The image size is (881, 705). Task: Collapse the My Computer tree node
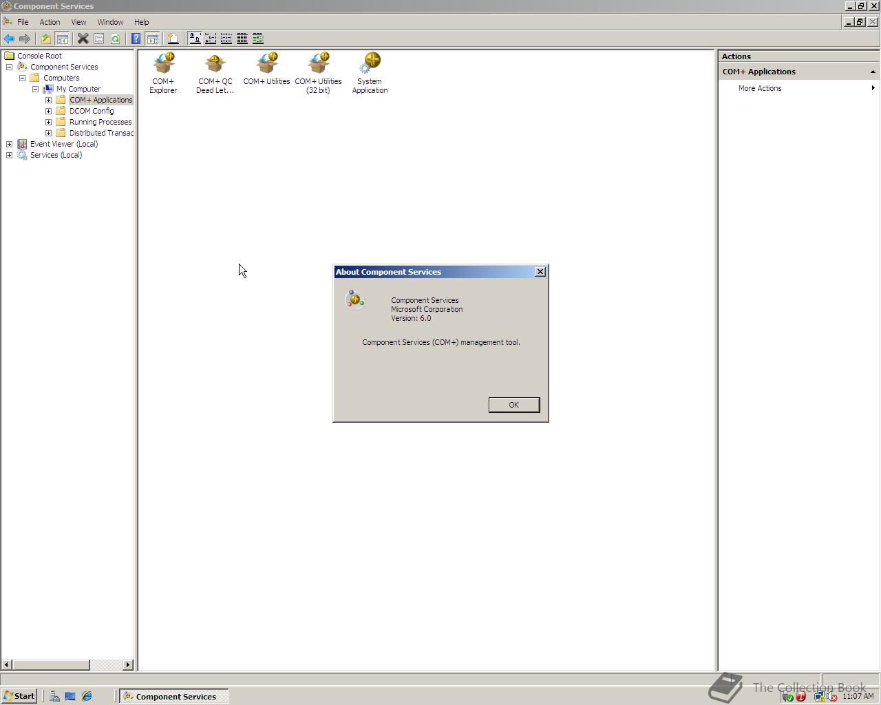click(36, 89)
